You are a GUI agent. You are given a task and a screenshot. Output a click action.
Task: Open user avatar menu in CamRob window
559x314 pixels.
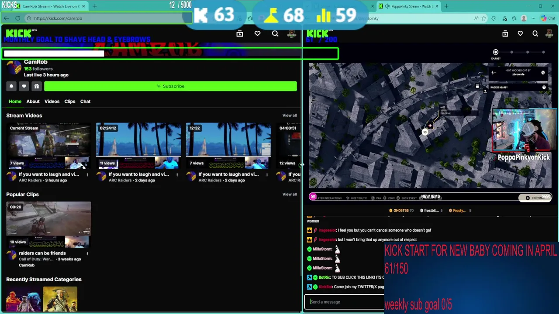coord(292,34)
